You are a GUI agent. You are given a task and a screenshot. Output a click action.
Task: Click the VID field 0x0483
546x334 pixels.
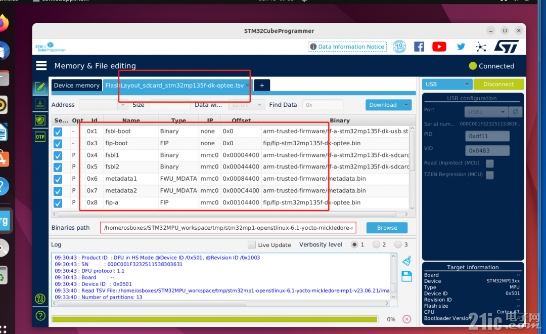pyautogui.click(x=487, y=150)
